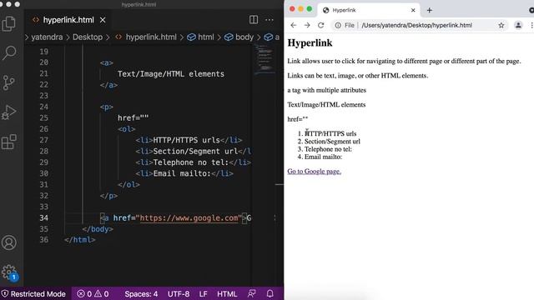Split the editor to the right
The width and height of the screenshot is (534, 300).
tap(254, 20)
